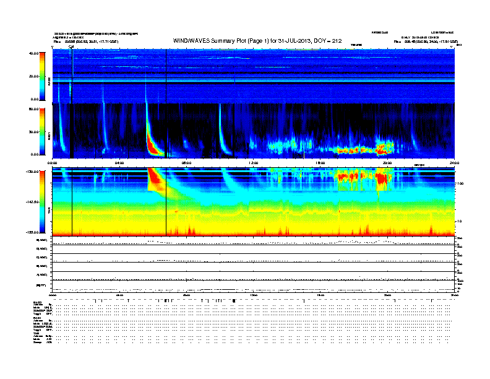Click the 12:00 label under RAD1 panel
490x379 pixels.
click(254, 163)
